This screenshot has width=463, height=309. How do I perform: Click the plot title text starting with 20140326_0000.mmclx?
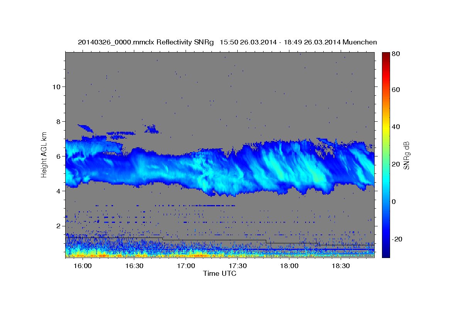227,42
